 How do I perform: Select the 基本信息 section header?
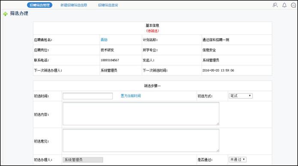pyautogui.click(x=152, y=25)
